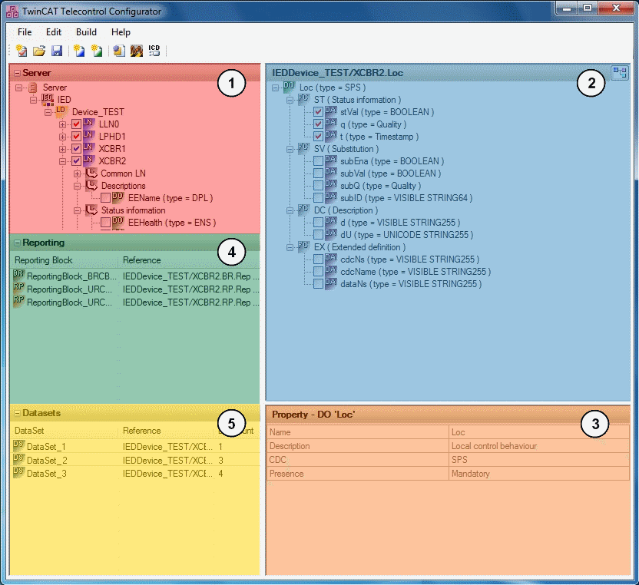Select ReportingBlock_BRCB row
Image resolution: width=639 pixels, height=585 pixels.
coord(136,276)
